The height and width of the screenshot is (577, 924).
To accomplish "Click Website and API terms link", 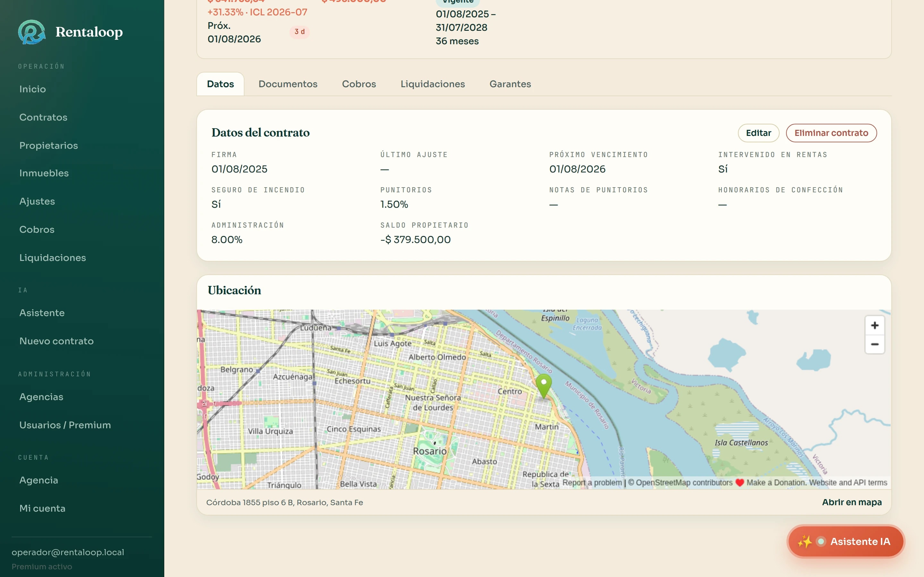I will (848, 483).
